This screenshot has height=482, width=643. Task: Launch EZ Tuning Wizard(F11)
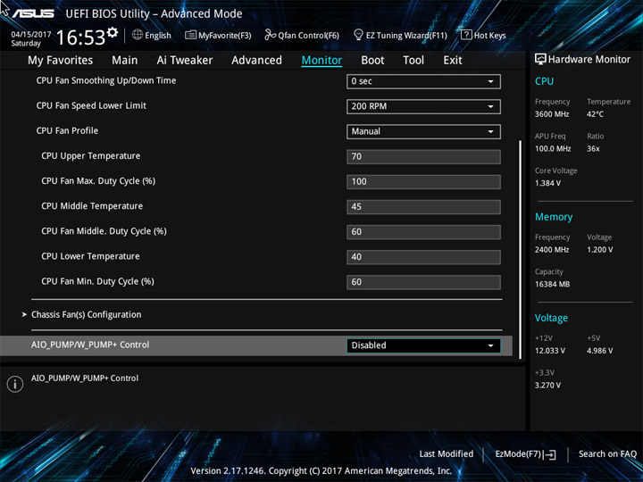click(400, 35)
